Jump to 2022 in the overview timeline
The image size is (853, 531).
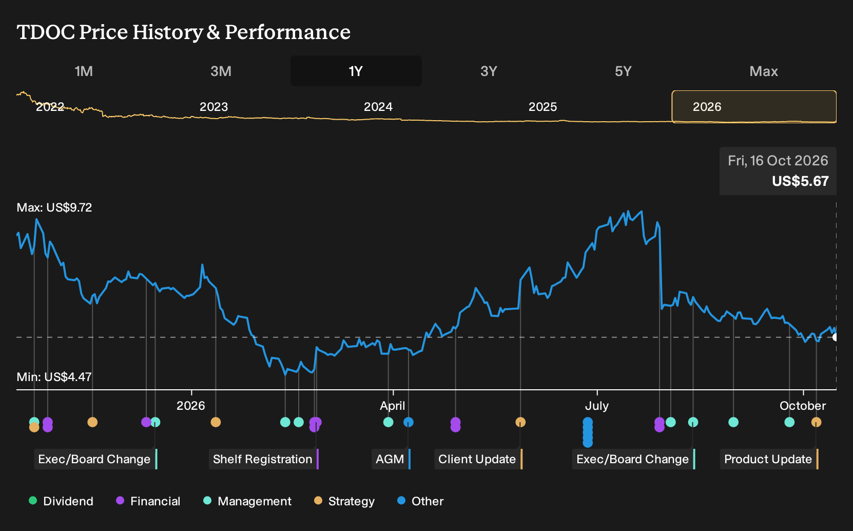[50, 107]
